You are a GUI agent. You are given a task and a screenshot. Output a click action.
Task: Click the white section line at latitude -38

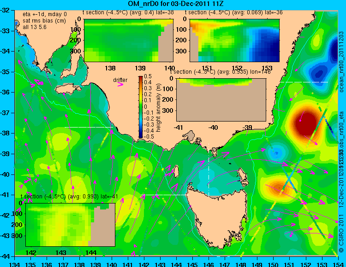[x=89, y=127]
